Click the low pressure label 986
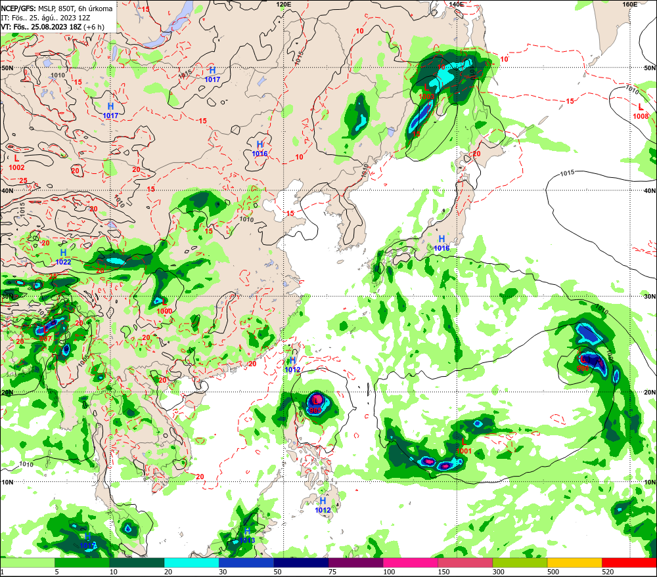The height and width of the screenshot is (577, 657). (x=583, y=364)
